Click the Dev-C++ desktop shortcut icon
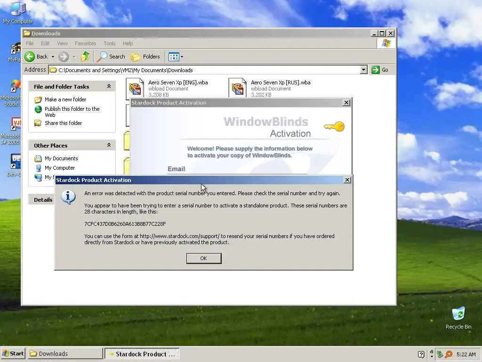 coord(16,162)
